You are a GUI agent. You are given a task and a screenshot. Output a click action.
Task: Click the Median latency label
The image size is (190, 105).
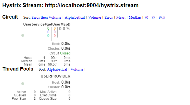pos(27,61)
